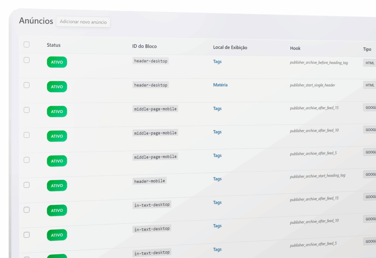
Task: Sort by the Hook column header
Action: (x=295, y=48)
